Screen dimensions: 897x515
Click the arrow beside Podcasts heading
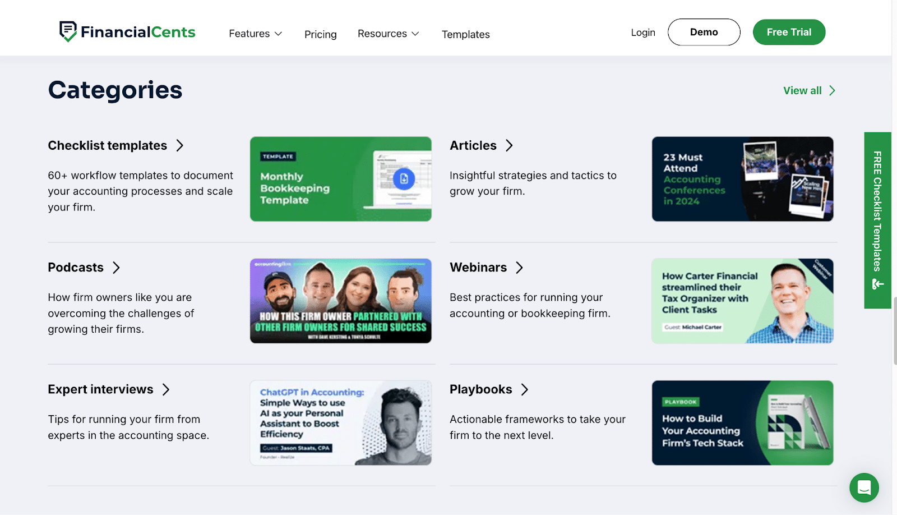pos(116,268)
